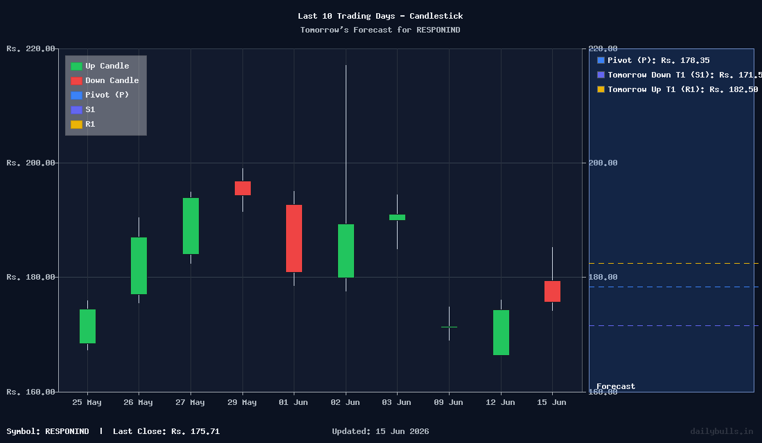Select the 01 Jun red candle
Screen dimensions: 762x443
(294, 239)
